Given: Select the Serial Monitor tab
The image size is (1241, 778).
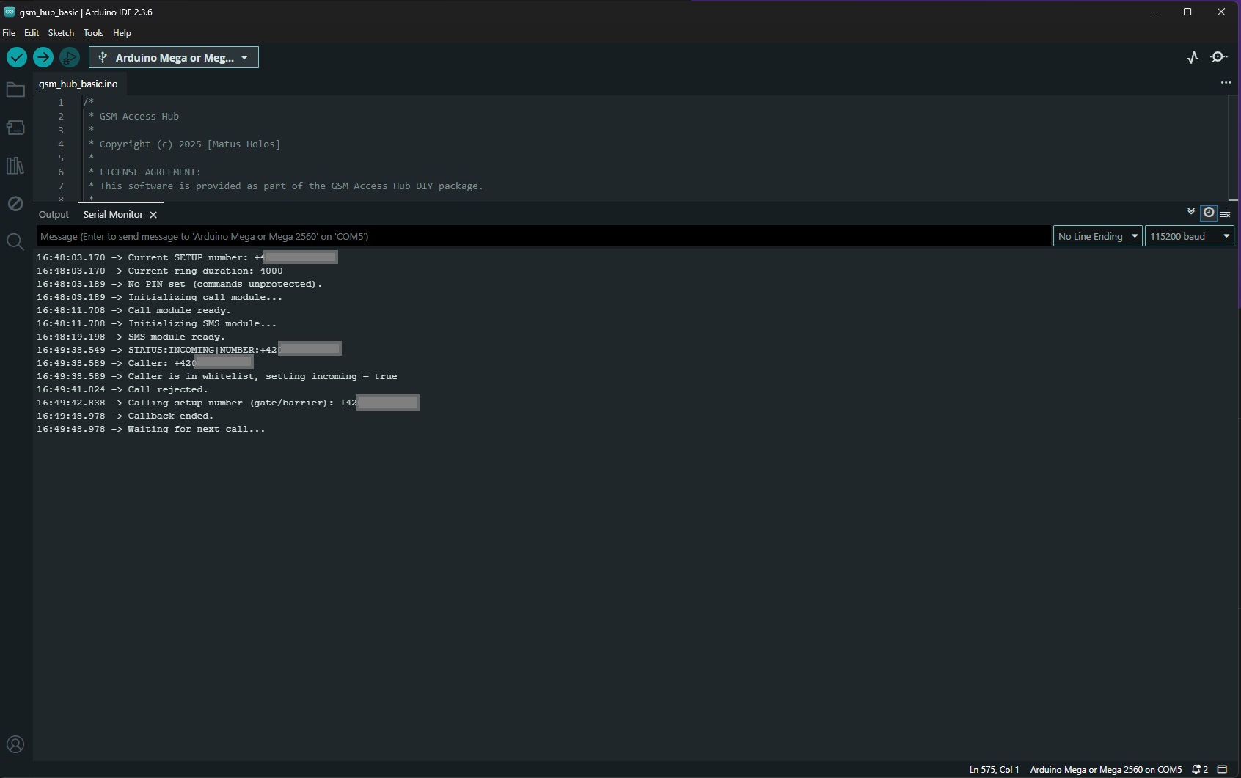Looking at the screenshot, I should pyautogui.click(x=113, y=215).
